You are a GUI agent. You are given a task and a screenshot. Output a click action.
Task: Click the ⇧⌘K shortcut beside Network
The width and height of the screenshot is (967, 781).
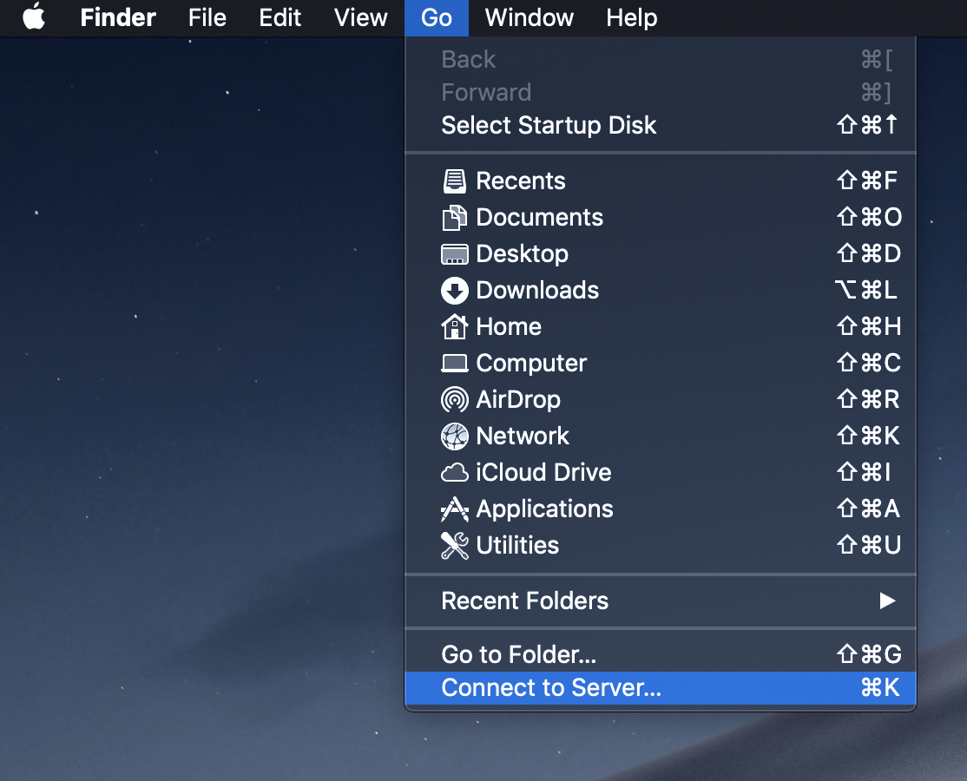coord(868,435)
